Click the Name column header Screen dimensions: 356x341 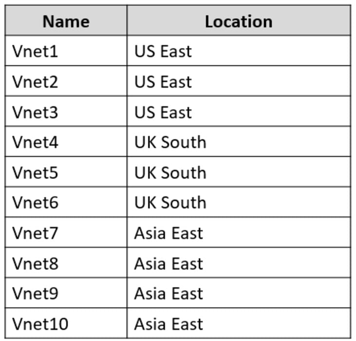66,21
